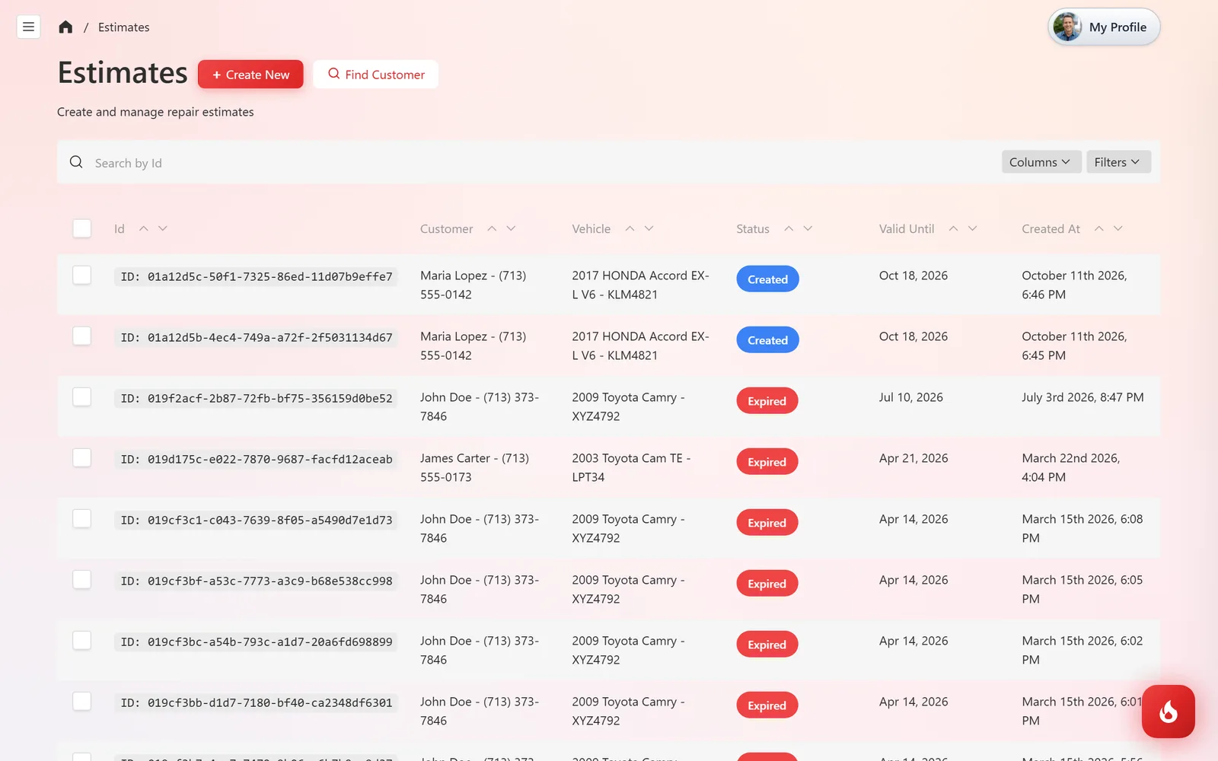Sort Customer column descending arrow
This screenshot has height=761, width=1218.
point(511,228)
